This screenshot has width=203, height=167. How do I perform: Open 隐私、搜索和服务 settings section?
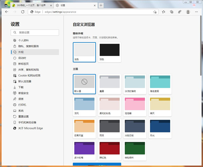[x=28, y=46]
